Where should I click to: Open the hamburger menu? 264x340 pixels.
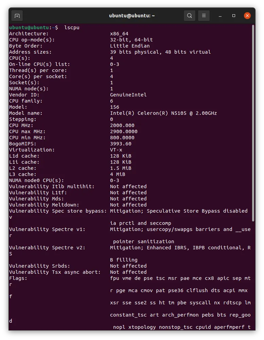tap(204, 16)
